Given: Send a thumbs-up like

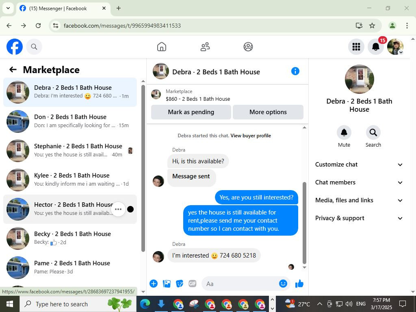Looking at the screenshot, I should tap(299, 284).
